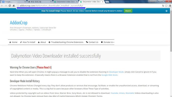The image size is (172, 97).
Task: Open the browser home page icon
Action: click(x=14, y=6)
